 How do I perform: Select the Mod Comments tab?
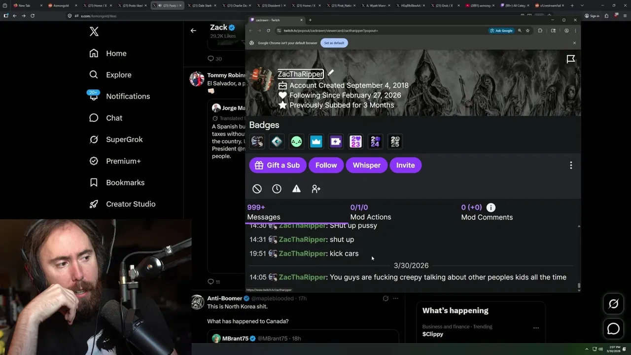(487, 212)
